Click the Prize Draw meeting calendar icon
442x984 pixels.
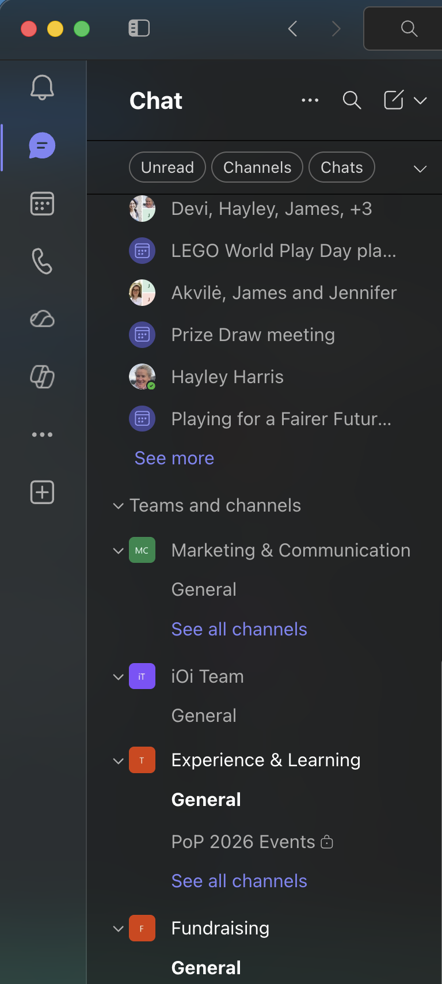(142, 335)
